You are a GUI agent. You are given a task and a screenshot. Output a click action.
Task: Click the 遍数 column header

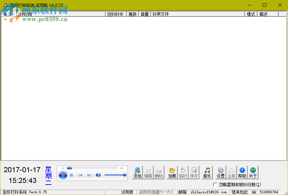tap(133, 14)
